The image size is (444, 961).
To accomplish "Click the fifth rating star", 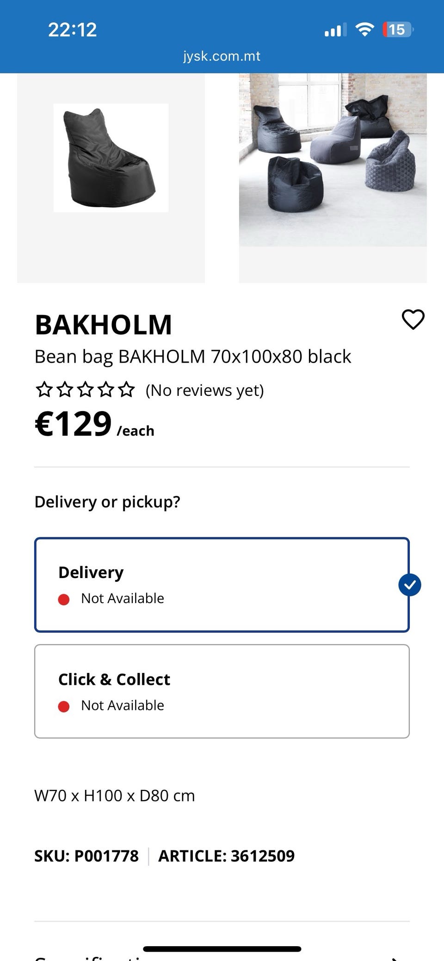I will (x=126, y=390).
